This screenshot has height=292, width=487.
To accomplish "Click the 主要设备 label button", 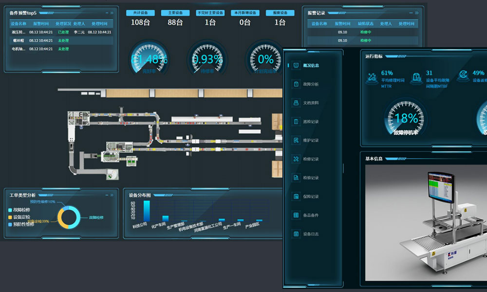I will point(175,13).
